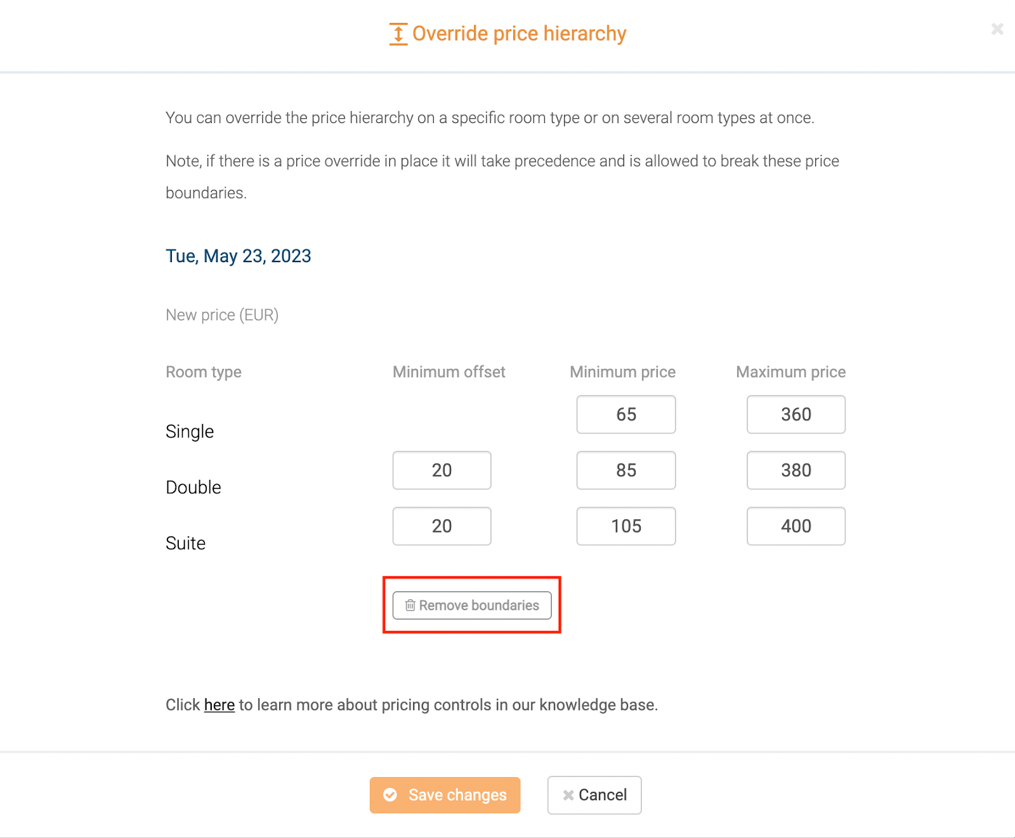1015x838 pixels.
Task: Select the Double minimum offset field
Action: 442,470
